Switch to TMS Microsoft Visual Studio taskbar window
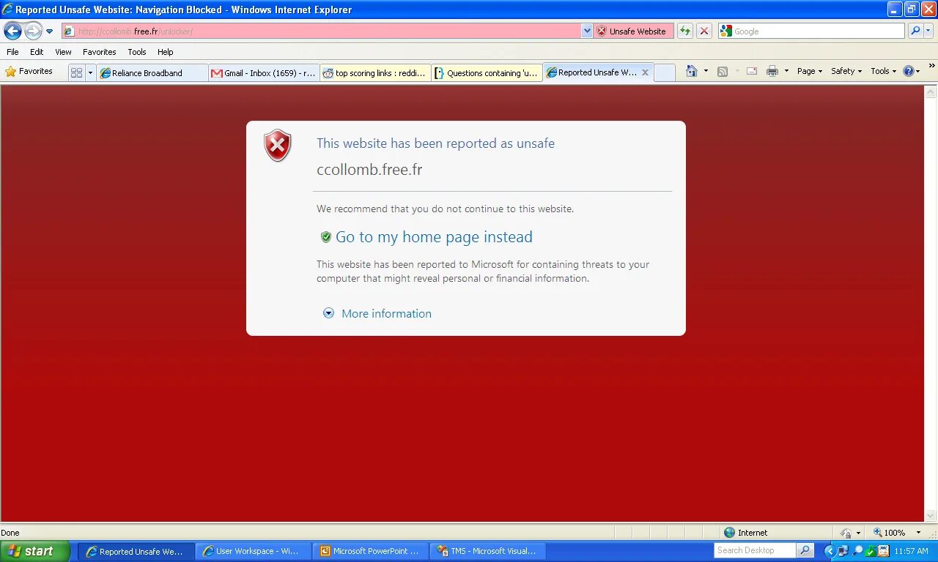This screenshot has width=938, height=562. [x=488, y=551]
